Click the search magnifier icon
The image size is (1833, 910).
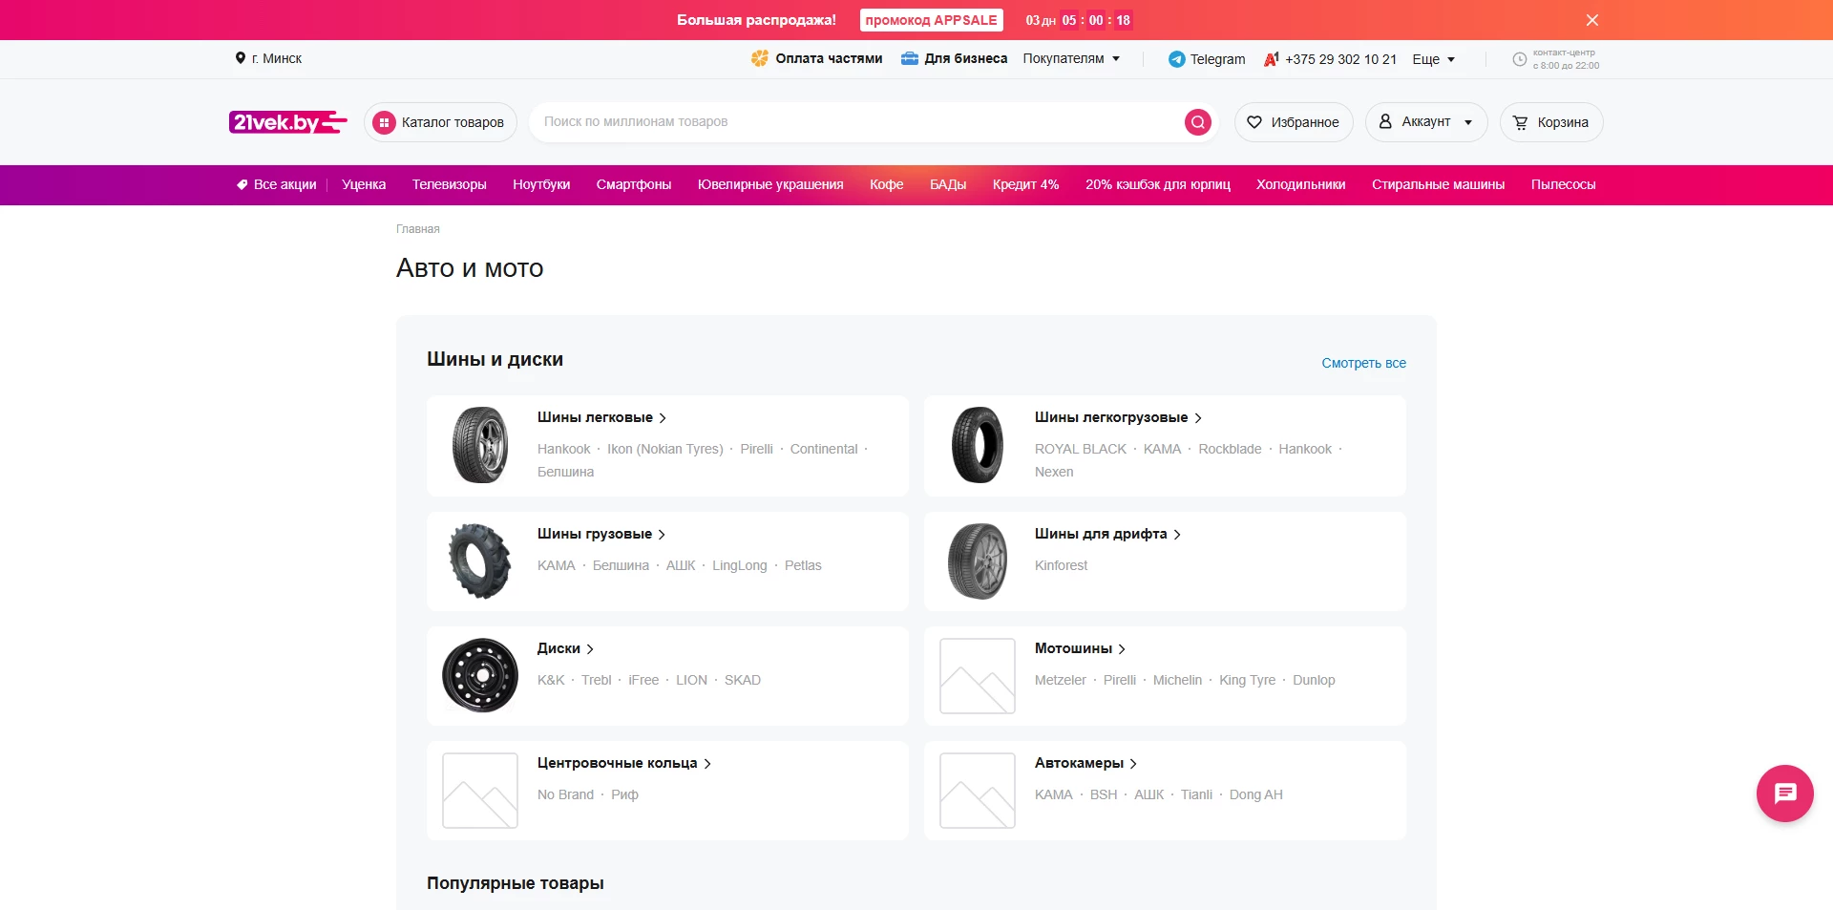pos(1197,121)
